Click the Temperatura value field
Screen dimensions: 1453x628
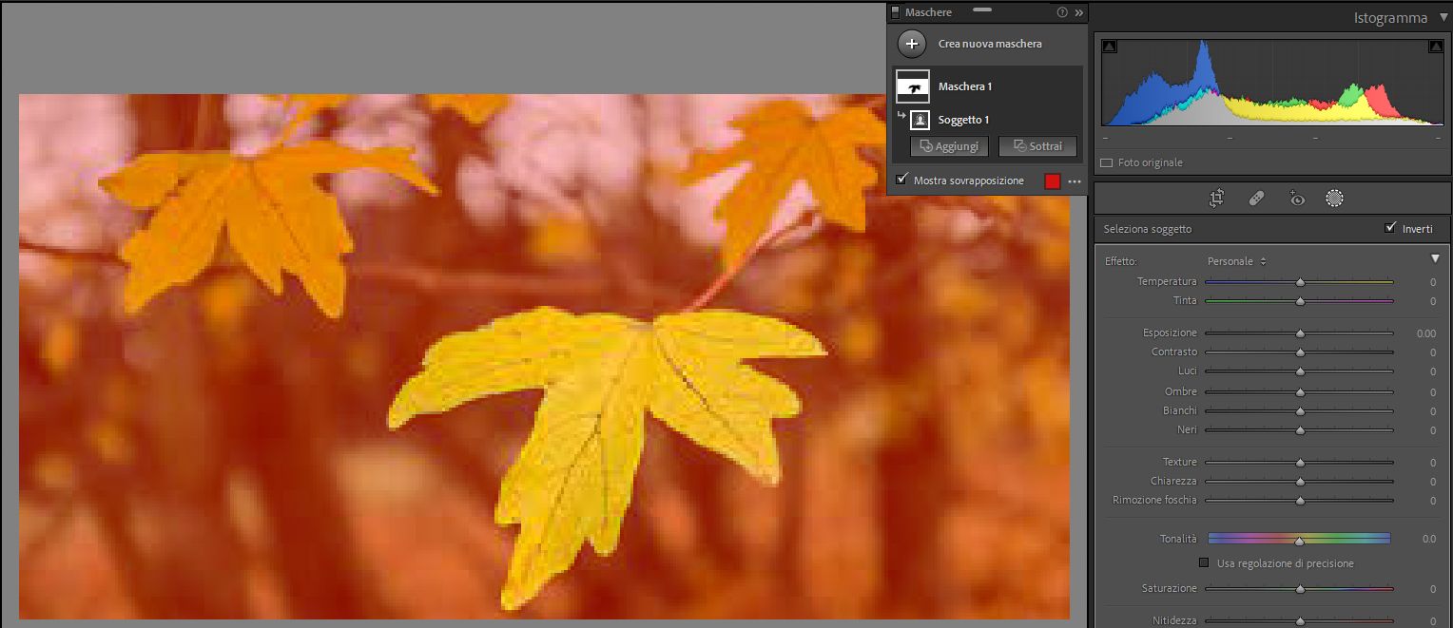[1432, 282]
